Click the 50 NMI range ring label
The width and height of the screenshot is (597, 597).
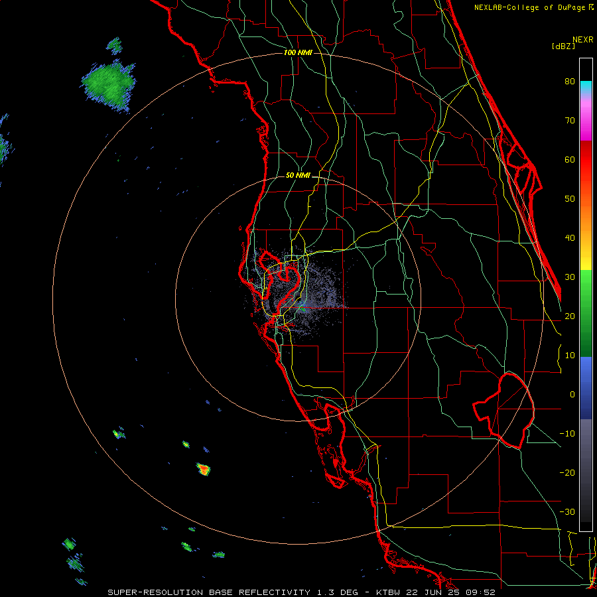pos(298,176)
